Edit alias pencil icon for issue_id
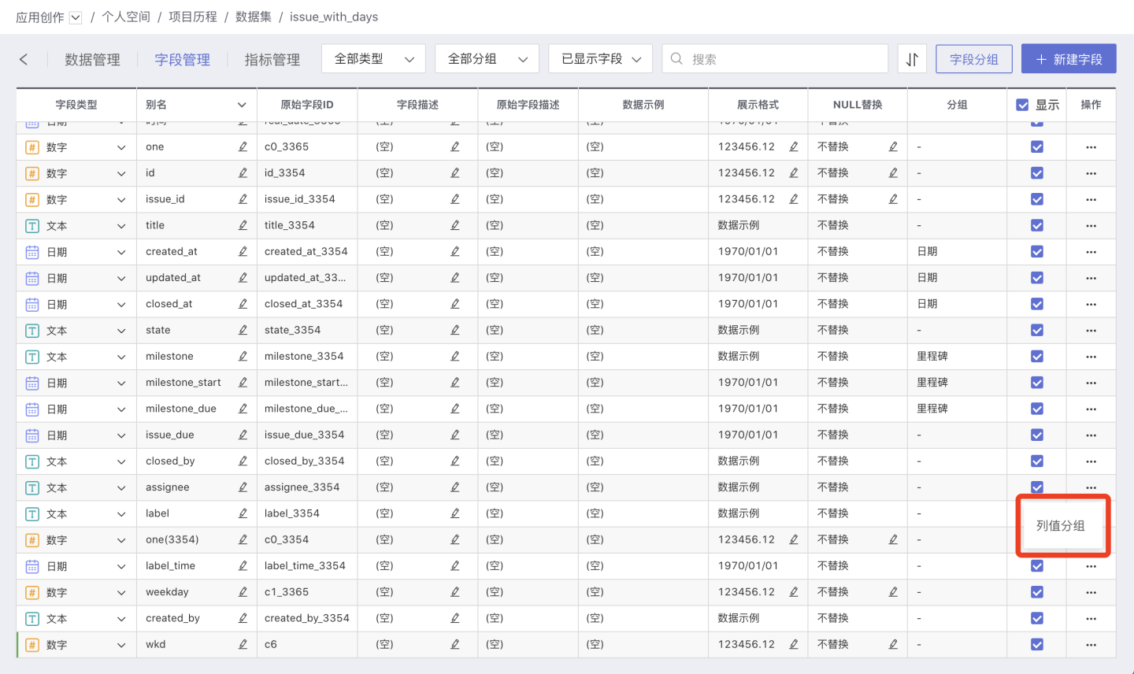Viewport: 1134px width, 674px height. point(243,199)
